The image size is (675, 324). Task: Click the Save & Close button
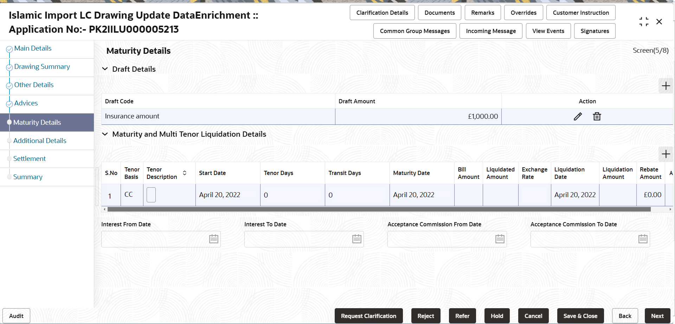click(580, 316)
